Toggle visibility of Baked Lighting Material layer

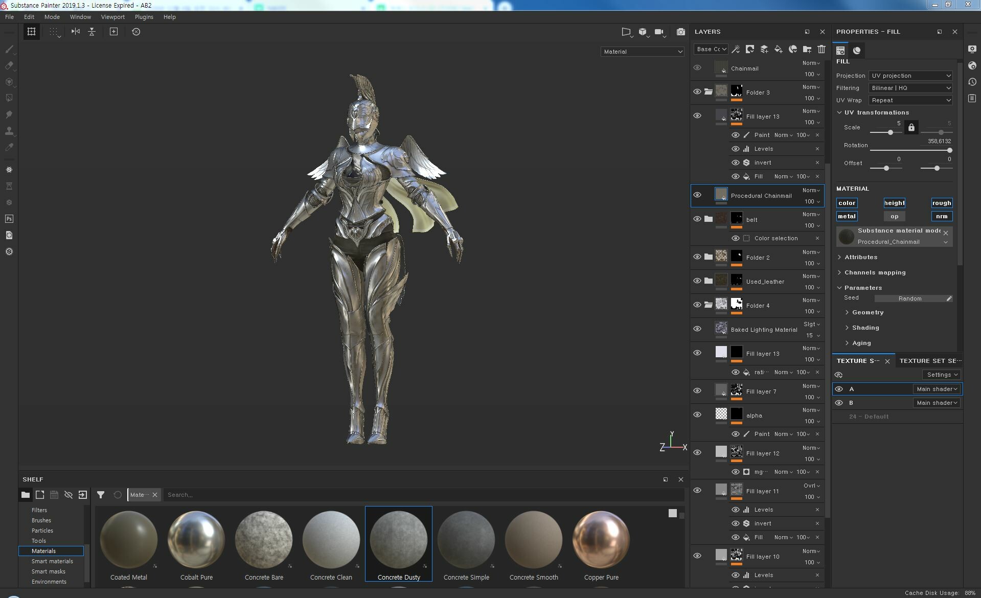(x=697, y=329)
